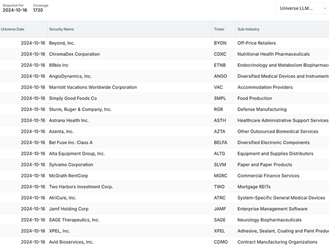Click Avid Bioservices, Inc. name
Image resolution: width=329 pixels, height=247 pixels.
[71, 242]
